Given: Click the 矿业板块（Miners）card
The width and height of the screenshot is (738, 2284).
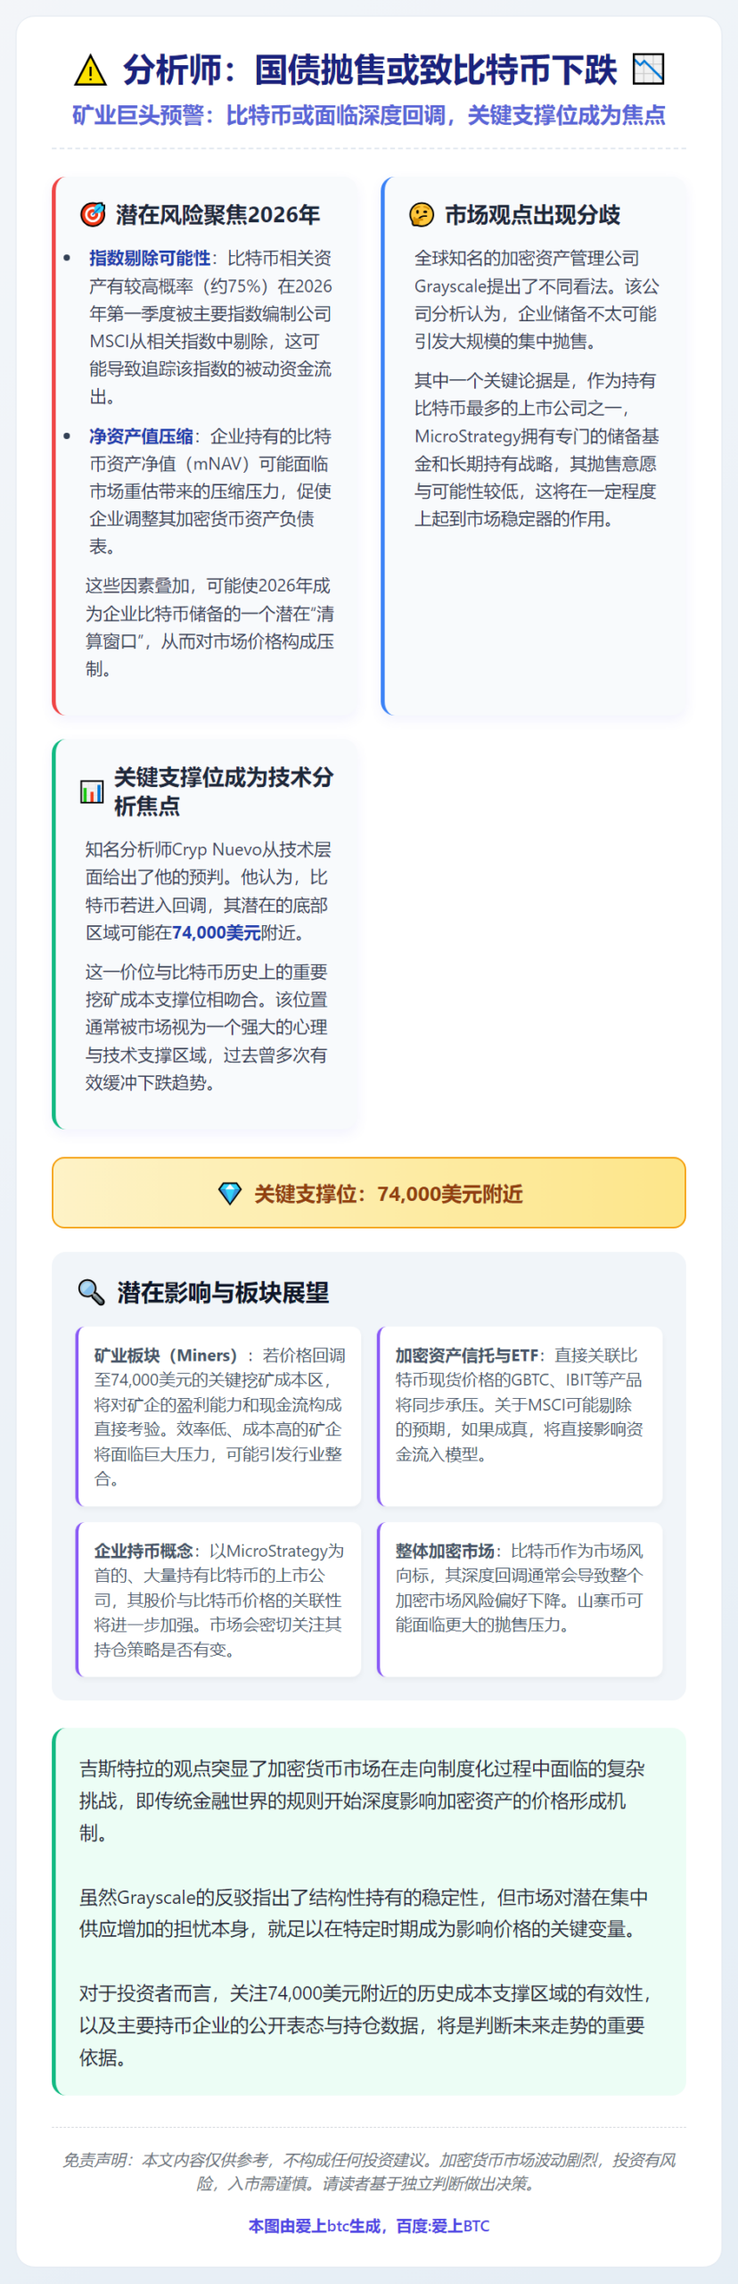Looking at the screenshot, I should (218, 1416).
